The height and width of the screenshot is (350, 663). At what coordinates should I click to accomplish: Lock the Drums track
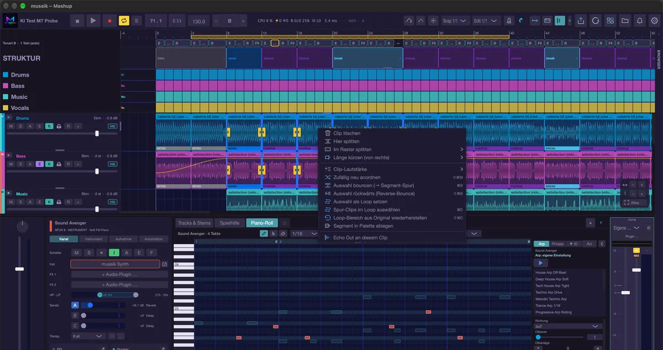[x=59, y=126]
